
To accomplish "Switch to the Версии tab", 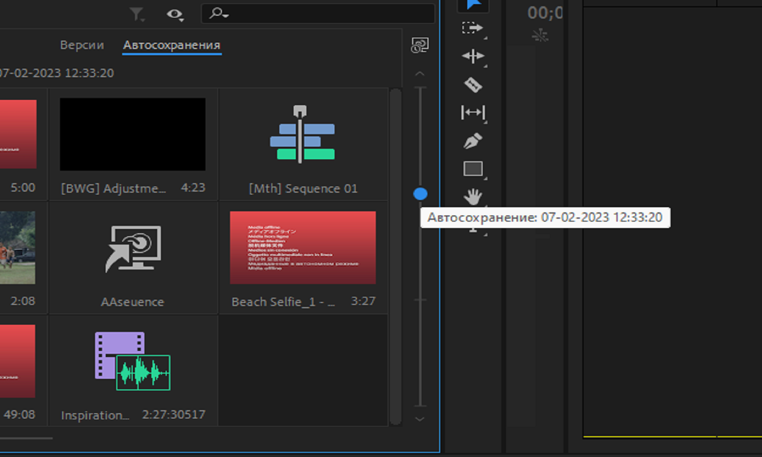I will (82, 45).
